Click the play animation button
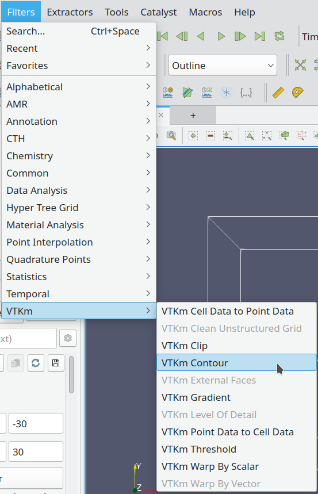Screen dimensions: 318x494 (221, 37)
